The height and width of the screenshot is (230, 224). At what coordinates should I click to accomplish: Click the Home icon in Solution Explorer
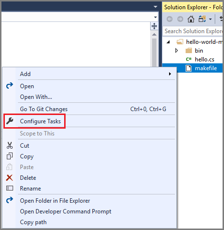[191, 19]
